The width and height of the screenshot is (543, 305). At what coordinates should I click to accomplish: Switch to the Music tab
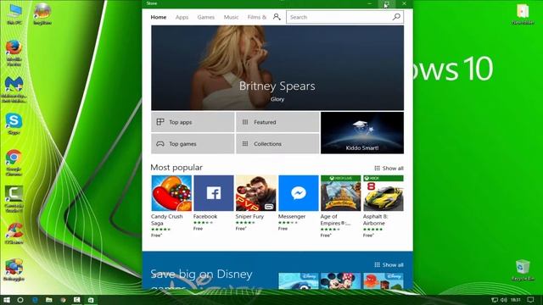point(231,17)
